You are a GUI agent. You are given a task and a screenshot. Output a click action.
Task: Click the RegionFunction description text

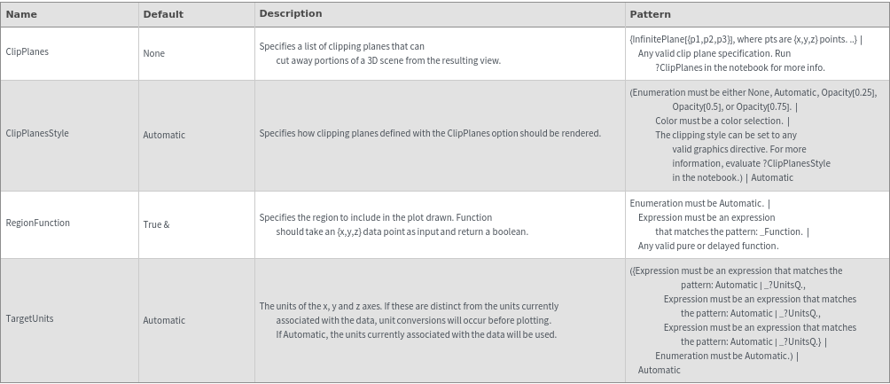click(x=393, y=224)
